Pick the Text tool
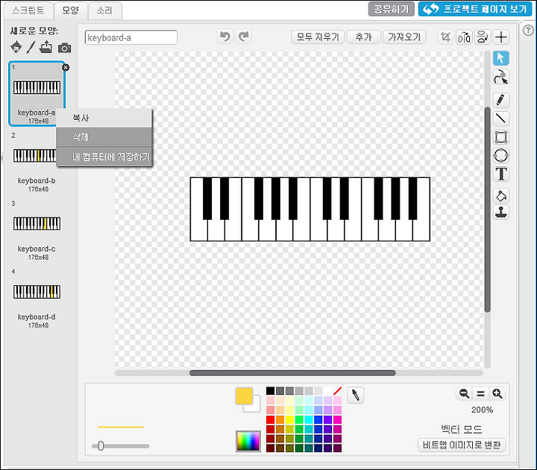The height and width of the screenshot is (470, 537). click(x=500, y=174)
